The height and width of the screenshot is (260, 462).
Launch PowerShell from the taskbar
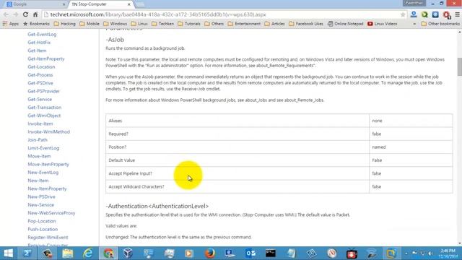27,253
